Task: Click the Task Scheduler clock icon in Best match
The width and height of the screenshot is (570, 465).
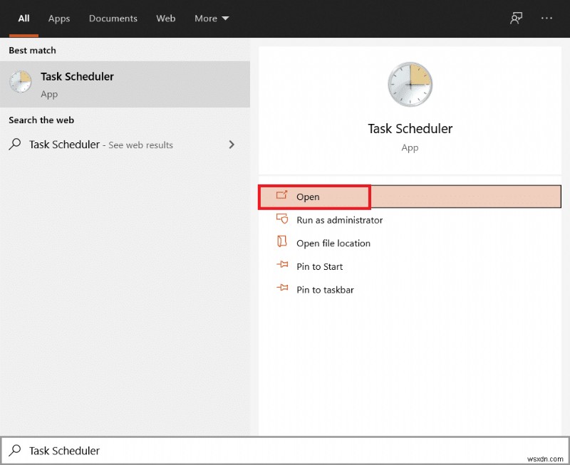Action: coord(21,83)
